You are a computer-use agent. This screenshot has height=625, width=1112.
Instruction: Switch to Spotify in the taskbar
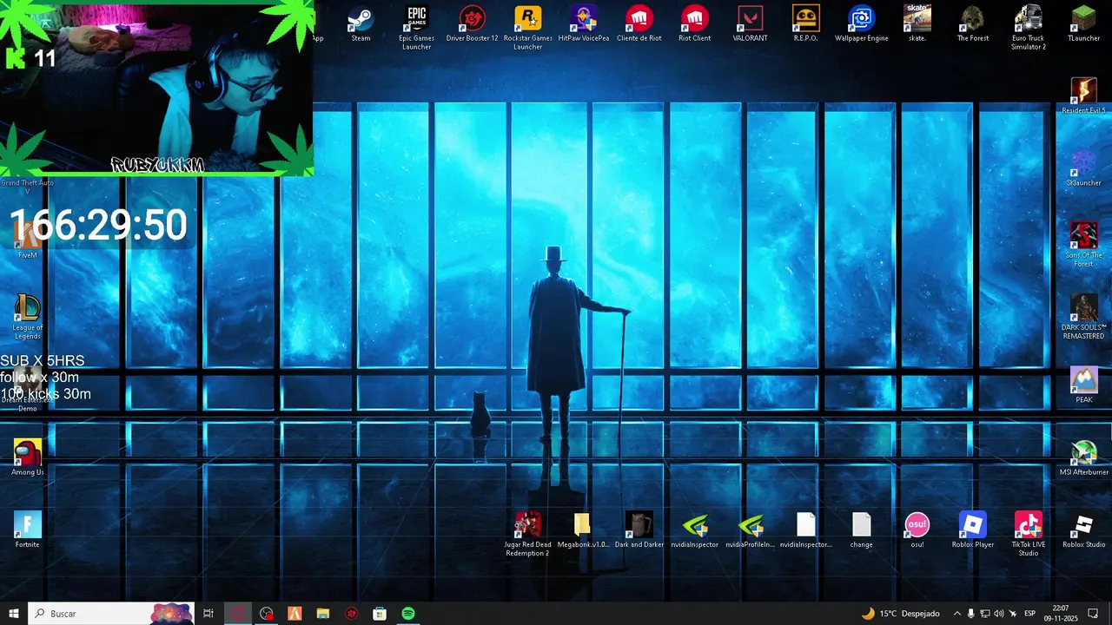coord(408,614)
